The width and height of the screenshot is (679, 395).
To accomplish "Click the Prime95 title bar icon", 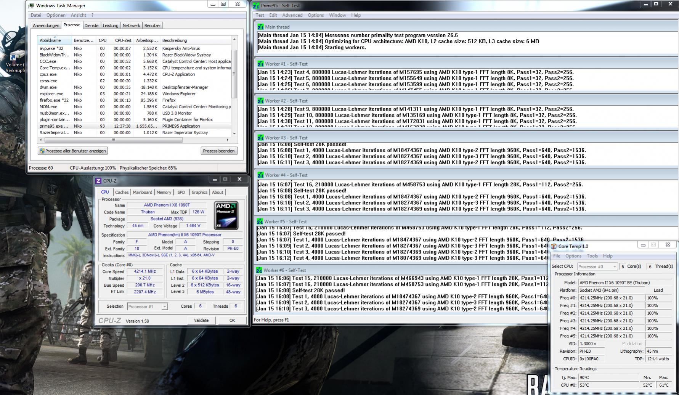I will (x=256, y=6).
